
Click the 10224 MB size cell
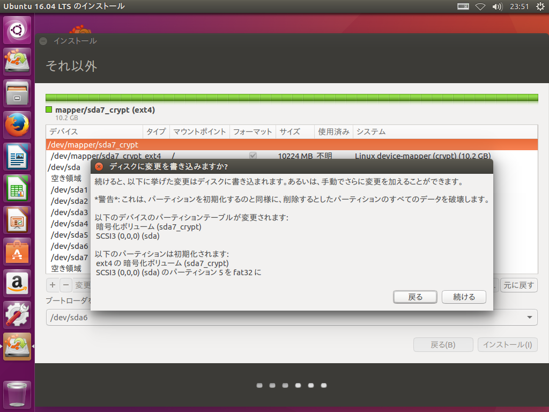(295, 156)
